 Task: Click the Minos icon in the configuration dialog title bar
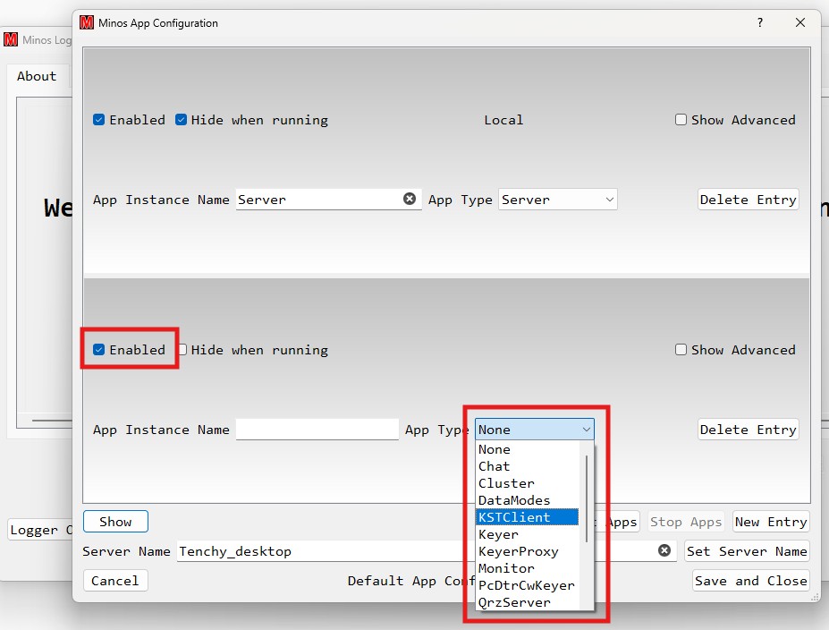87,22
